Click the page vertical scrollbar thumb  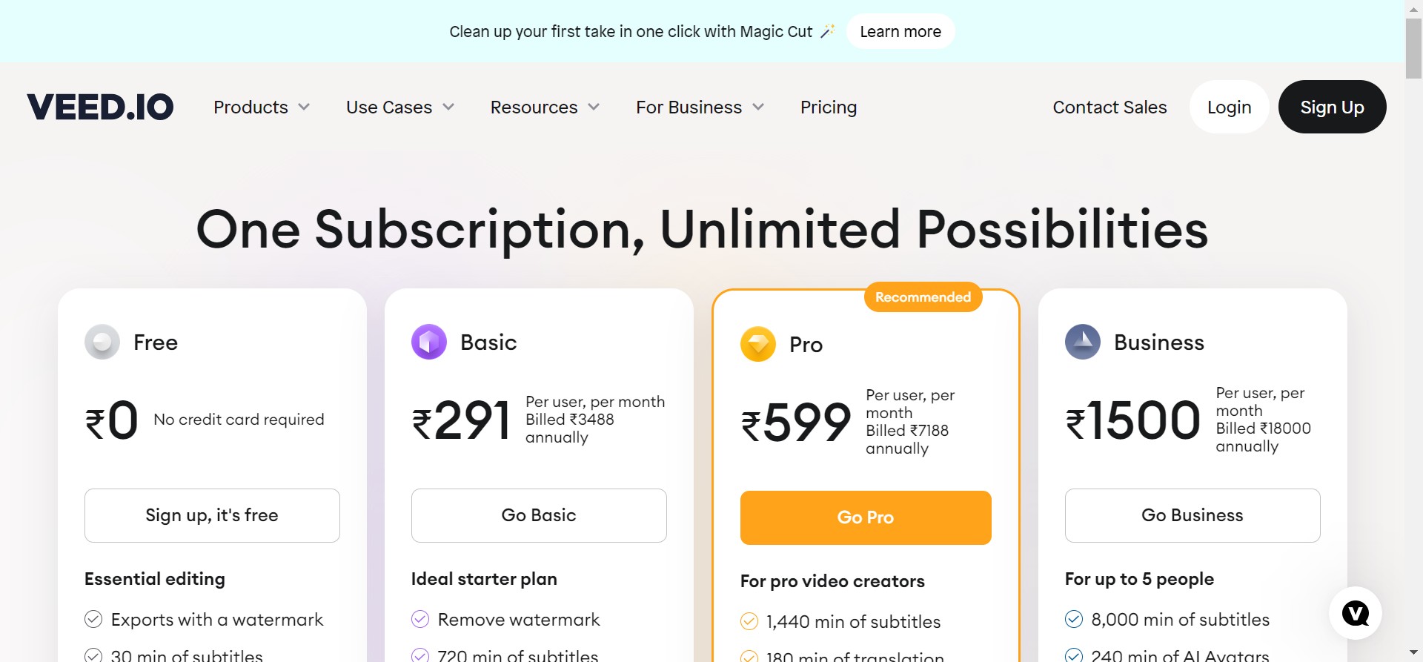(1413, 48)
